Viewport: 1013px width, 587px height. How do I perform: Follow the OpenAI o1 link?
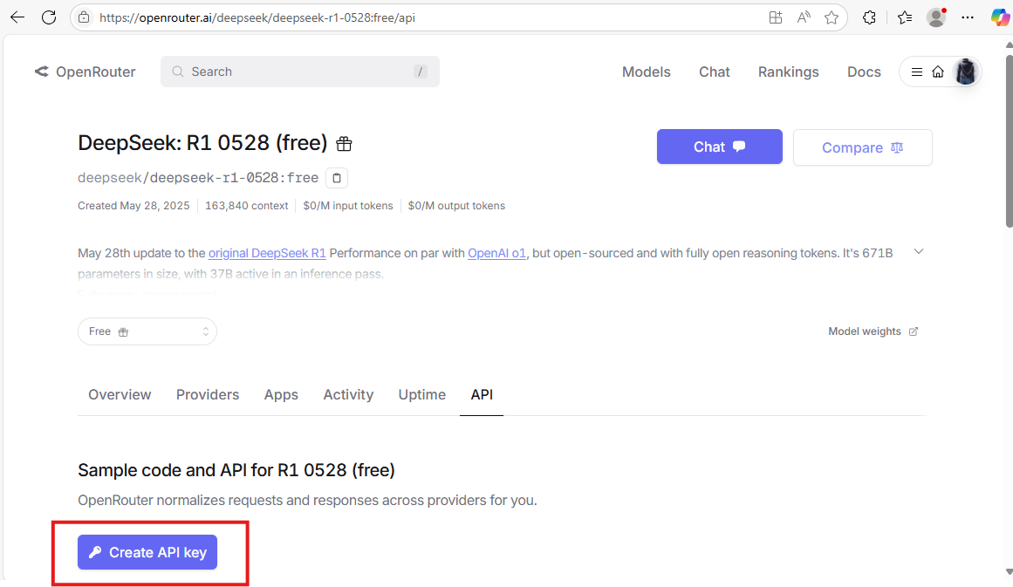(496, 253)
